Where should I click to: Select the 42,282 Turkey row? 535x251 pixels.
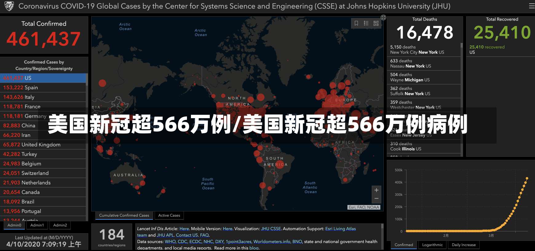point(43,154)
